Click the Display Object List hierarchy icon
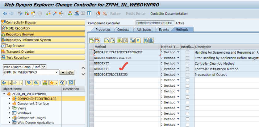Screen dimensions: 259x127 pyautogui.click(x=70, y=14)
